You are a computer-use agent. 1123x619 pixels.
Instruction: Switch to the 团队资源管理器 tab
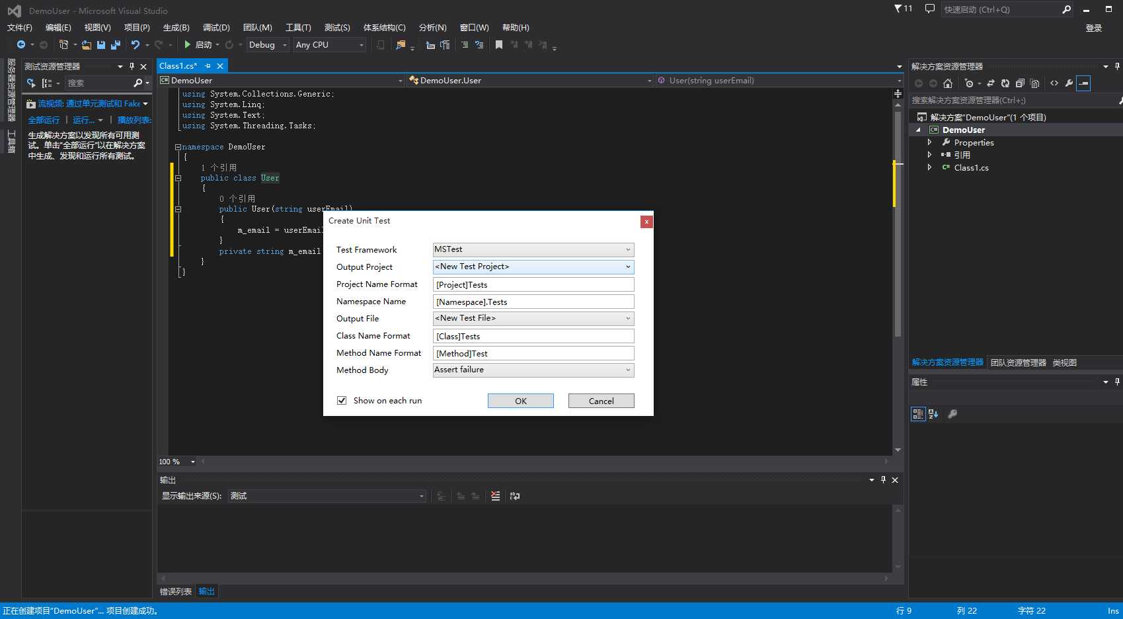1019,362
